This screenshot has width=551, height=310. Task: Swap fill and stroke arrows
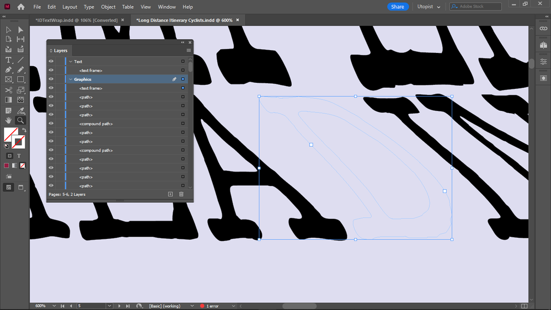24,130
